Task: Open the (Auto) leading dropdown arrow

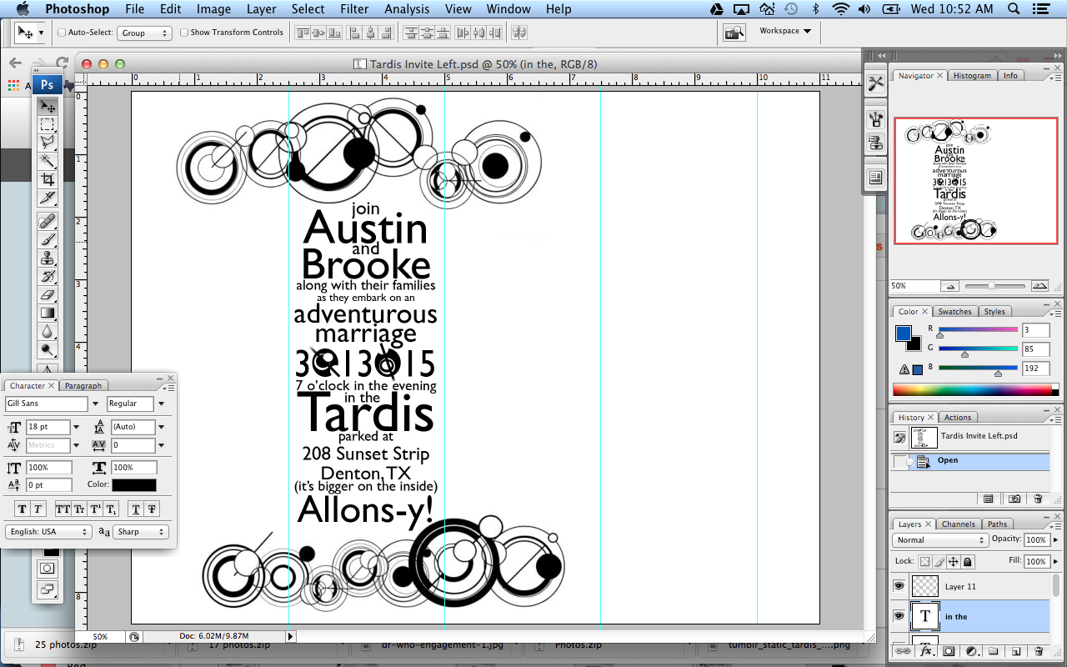Action: point(161,427)
